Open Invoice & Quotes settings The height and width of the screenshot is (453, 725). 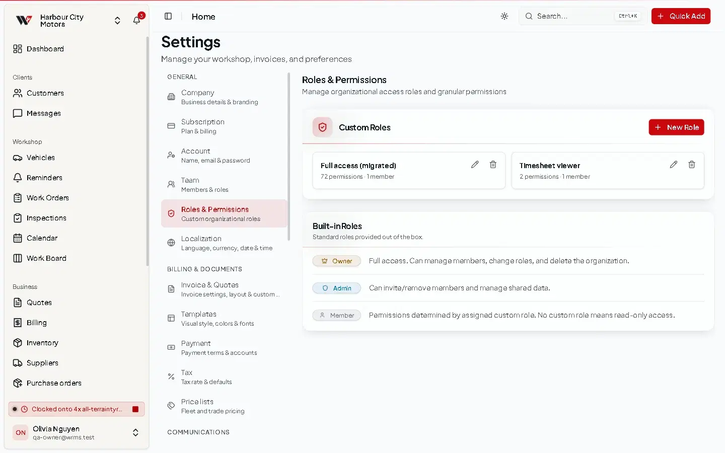pos(224,289)
